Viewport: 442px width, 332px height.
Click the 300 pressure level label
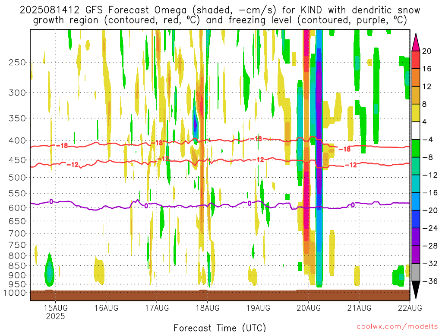pos(17,93)
